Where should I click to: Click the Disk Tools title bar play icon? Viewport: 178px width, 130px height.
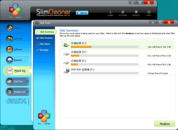tap(37, 23)
